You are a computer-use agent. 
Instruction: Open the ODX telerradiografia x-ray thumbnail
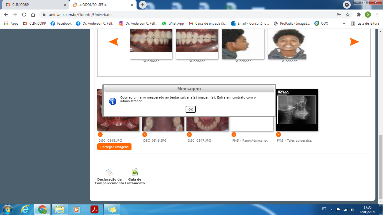click(297, 110)
